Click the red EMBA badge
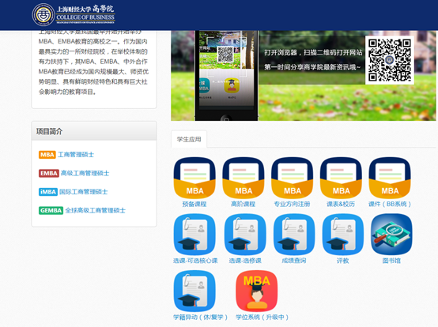The width and height of the screenshot is (438, 327). coord(49,173)
